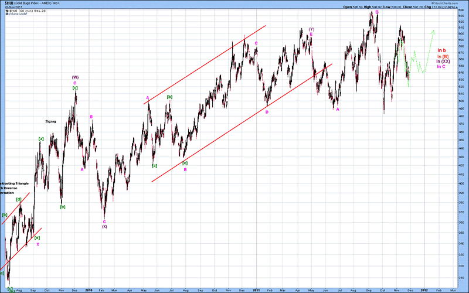Screen dimensions: 469x293
Task: Click the magenta 'In C' label
Action: point(441,67)
